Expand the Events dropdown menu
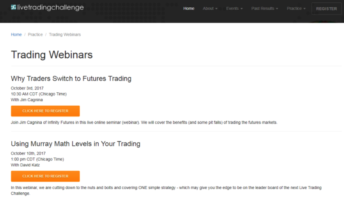 tap(234, 9)
